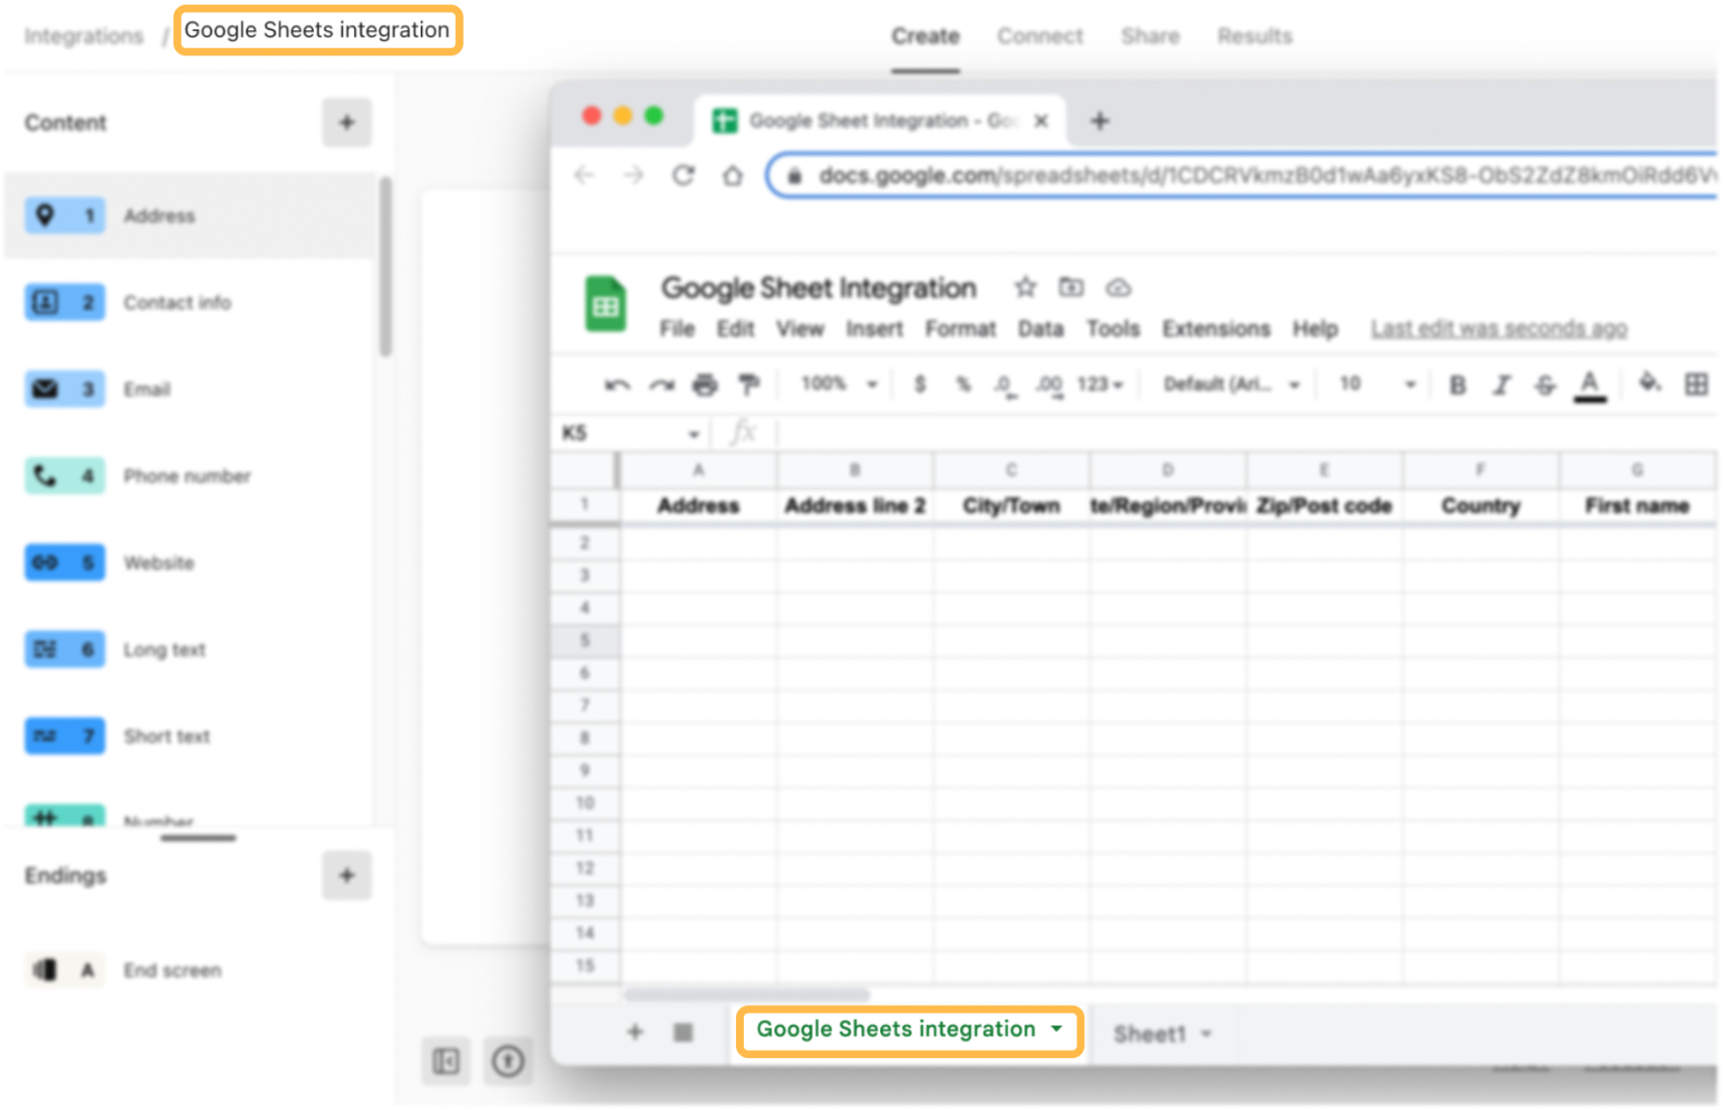
Task: Open the Results tab
Action: tap(1255, 36)
